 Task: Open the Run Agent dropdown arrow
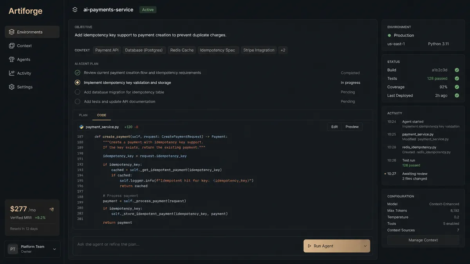[365, 246]
